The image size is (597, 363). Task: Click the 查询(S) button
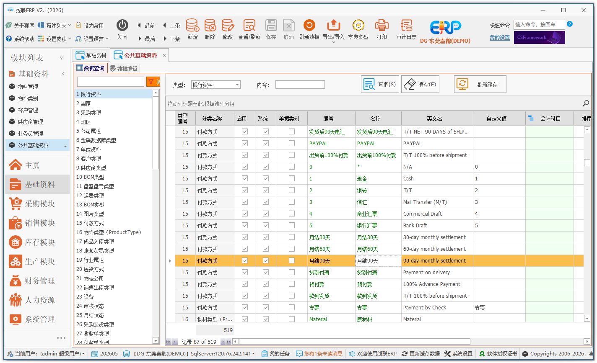pos(380,84)
